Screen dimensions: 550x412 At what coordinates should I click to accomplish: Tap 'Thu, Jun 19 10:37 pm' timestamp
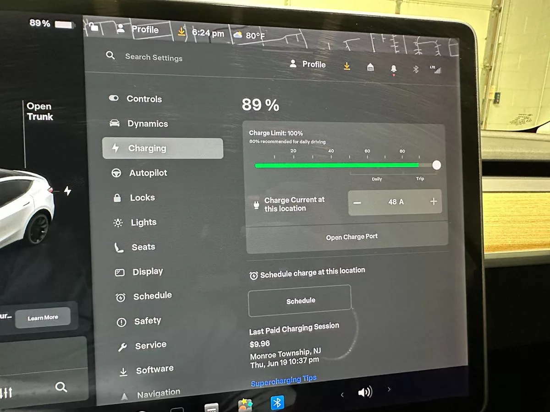[285, 363]
